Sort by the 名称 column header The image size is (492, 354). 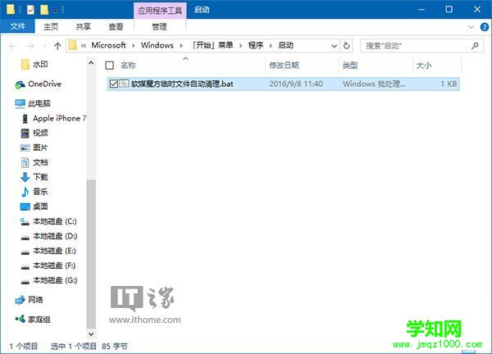(x=129, y=66)
